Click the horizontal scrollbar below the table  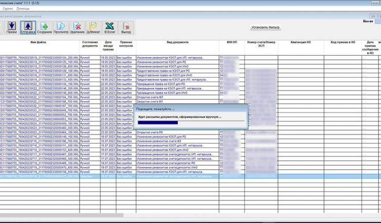point(62,215)
